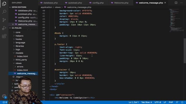This screenshot has height=104, width=186.
Task: Click the application breadcrumb
Action: pos(46,7)
